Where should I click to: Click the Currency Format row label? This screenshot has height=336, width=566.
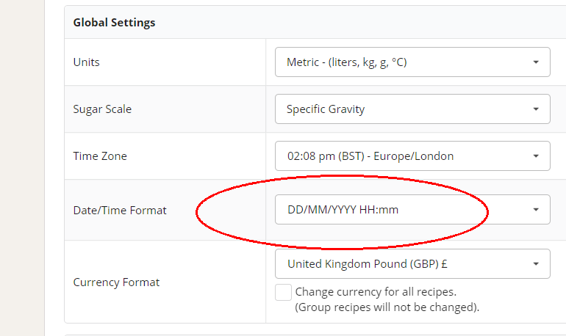[x=116, y=282]
